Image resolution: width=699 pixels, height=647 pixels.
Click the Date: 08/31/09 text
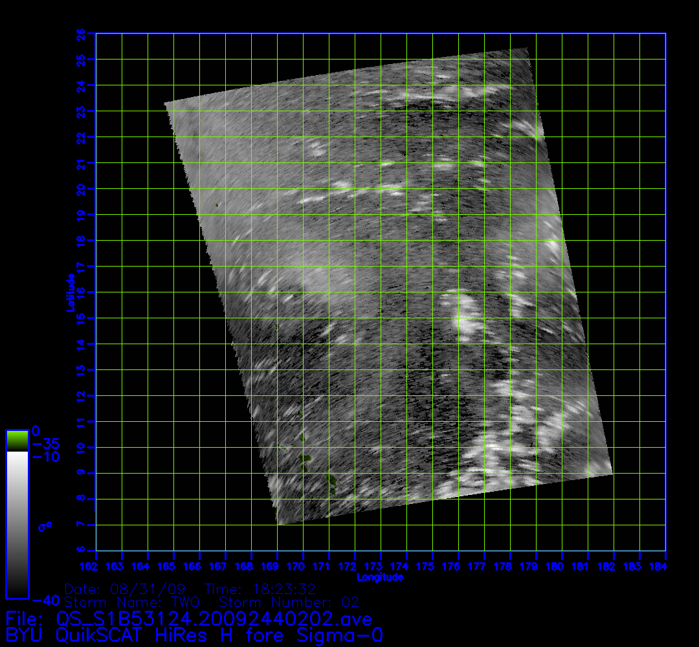pyautogui.click(x=126, y=589)
